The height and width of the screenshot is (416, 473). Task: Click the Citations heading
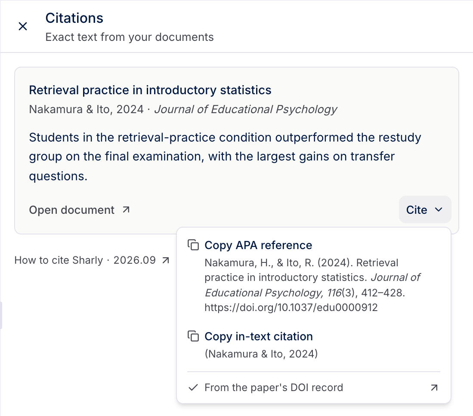coord(74,18)
